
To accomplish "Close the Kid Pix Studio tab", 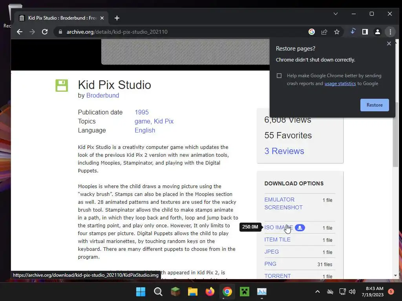I will point(102,18).
